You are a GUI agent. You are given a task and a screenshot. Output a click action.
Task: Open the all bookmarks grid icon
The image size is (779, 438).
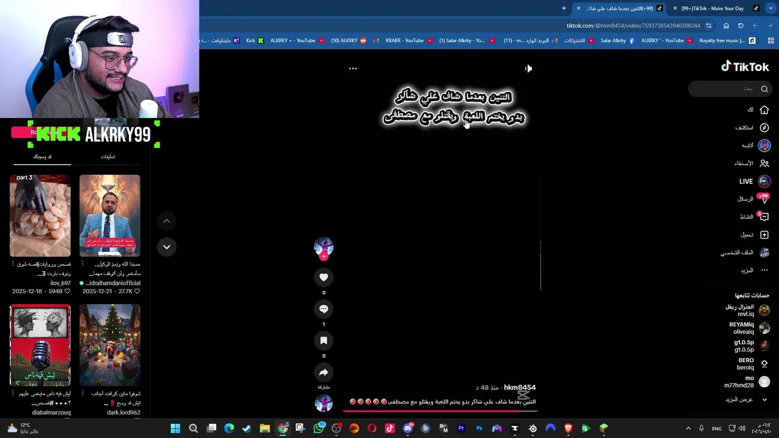(x=770, y=41)
